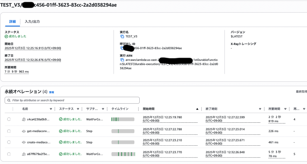Image resolution: width=307 pixels, height=164 pixels.
Task: Copy the 実行名 TEST_V3 value
Action: (x=122, y=37)
